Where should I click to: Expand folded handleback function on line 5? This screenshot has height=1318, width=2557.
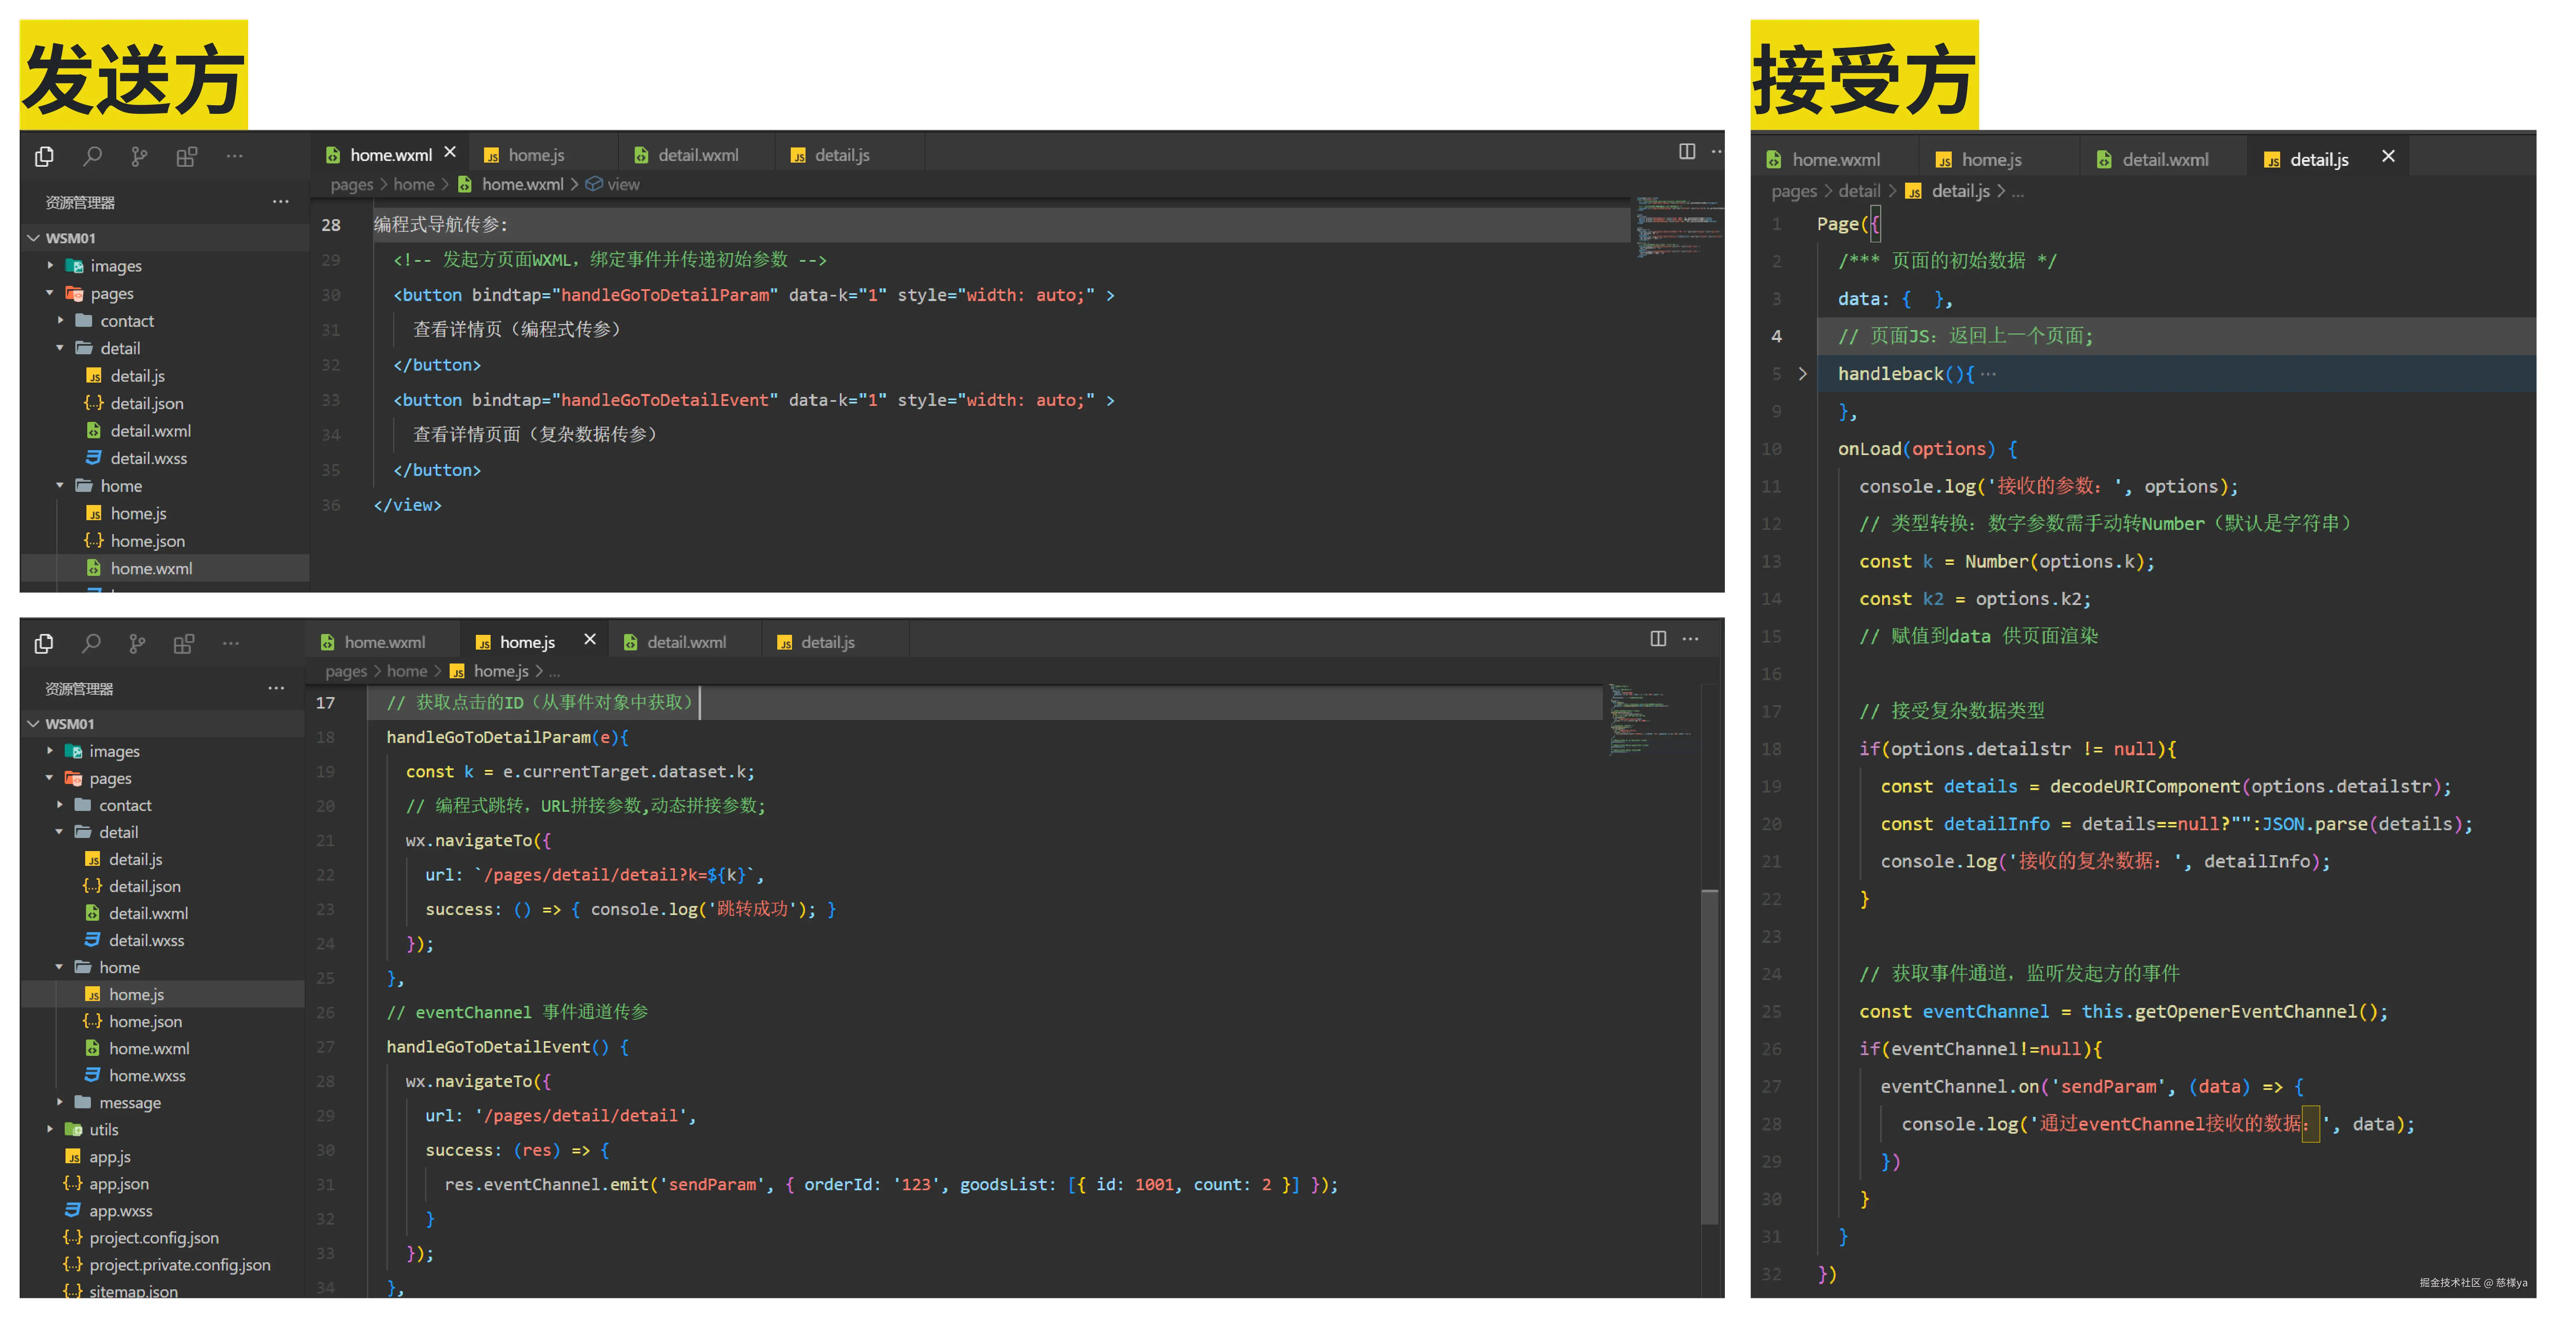tap(1803, 374)
